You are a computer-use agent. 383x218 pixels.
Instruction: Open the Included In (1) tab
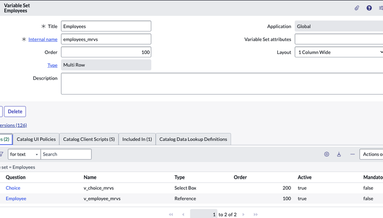[137, 139]
